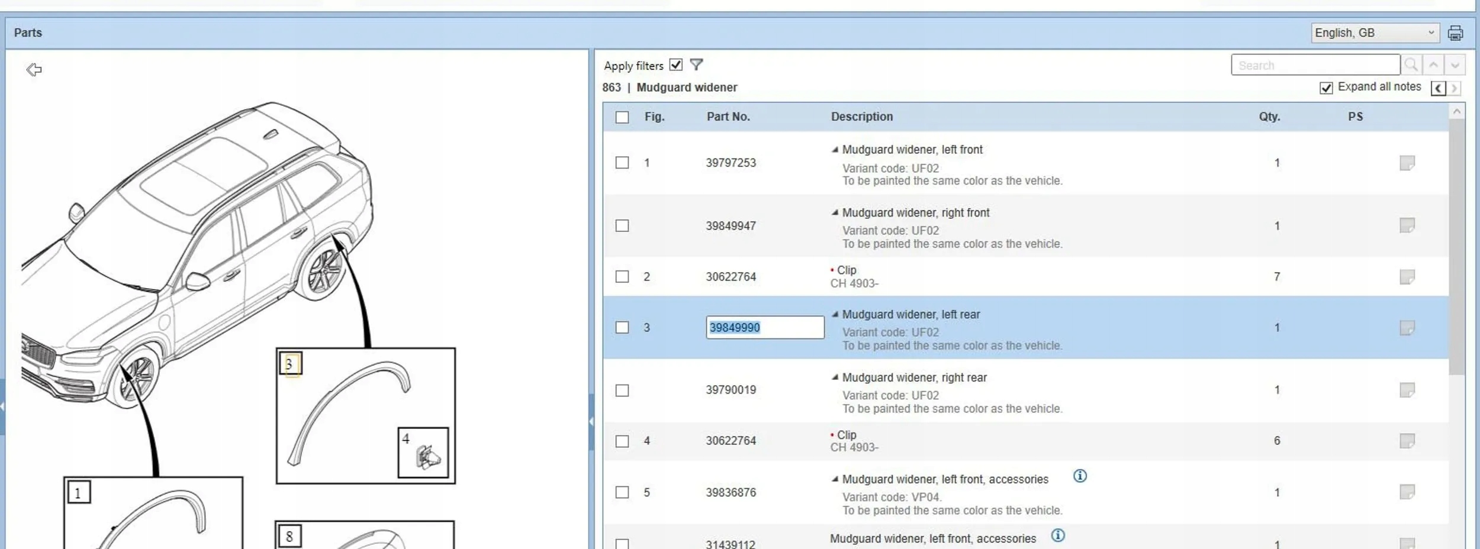Screen dimensions: 1480x549
Task: Click figure callout 8 in diagram
Action: [x=289, y=537]
